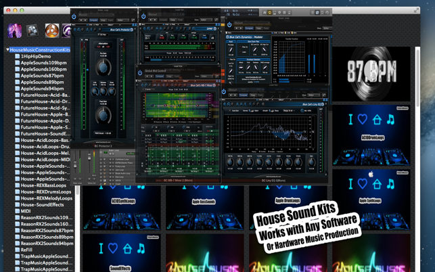Viewport: 435px width, 272px height.
Task: Click Compare in the Protector plugin header
Action: pos(93,20)
